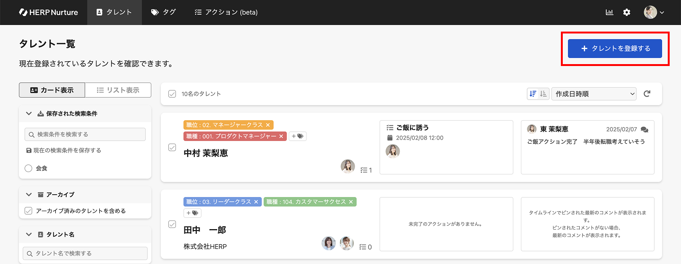681x264 pixels.
Task: Click the refresh list icon
Action: [647, 94]
